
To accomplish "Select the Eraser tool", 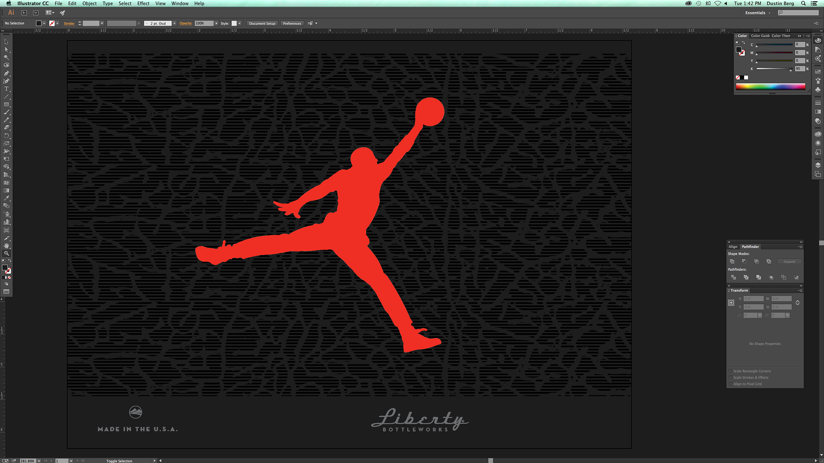I will (6, 128).
